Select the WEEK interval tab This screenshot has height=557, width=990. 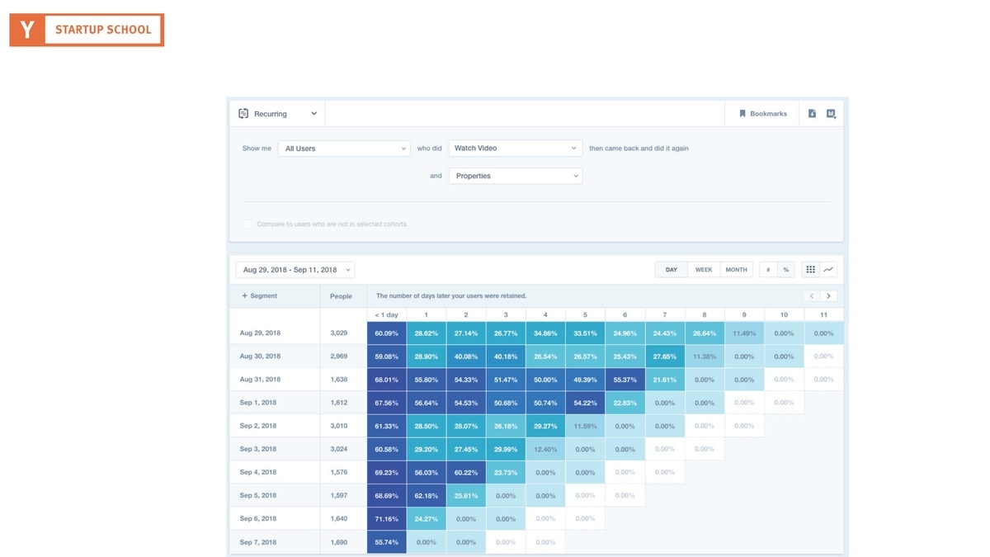704,270
